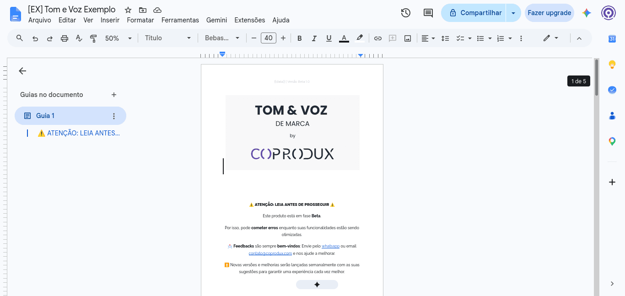Click the Fazer upgrade button
The width and height of the screenshot is (625, 296).
tap(550, 13)
